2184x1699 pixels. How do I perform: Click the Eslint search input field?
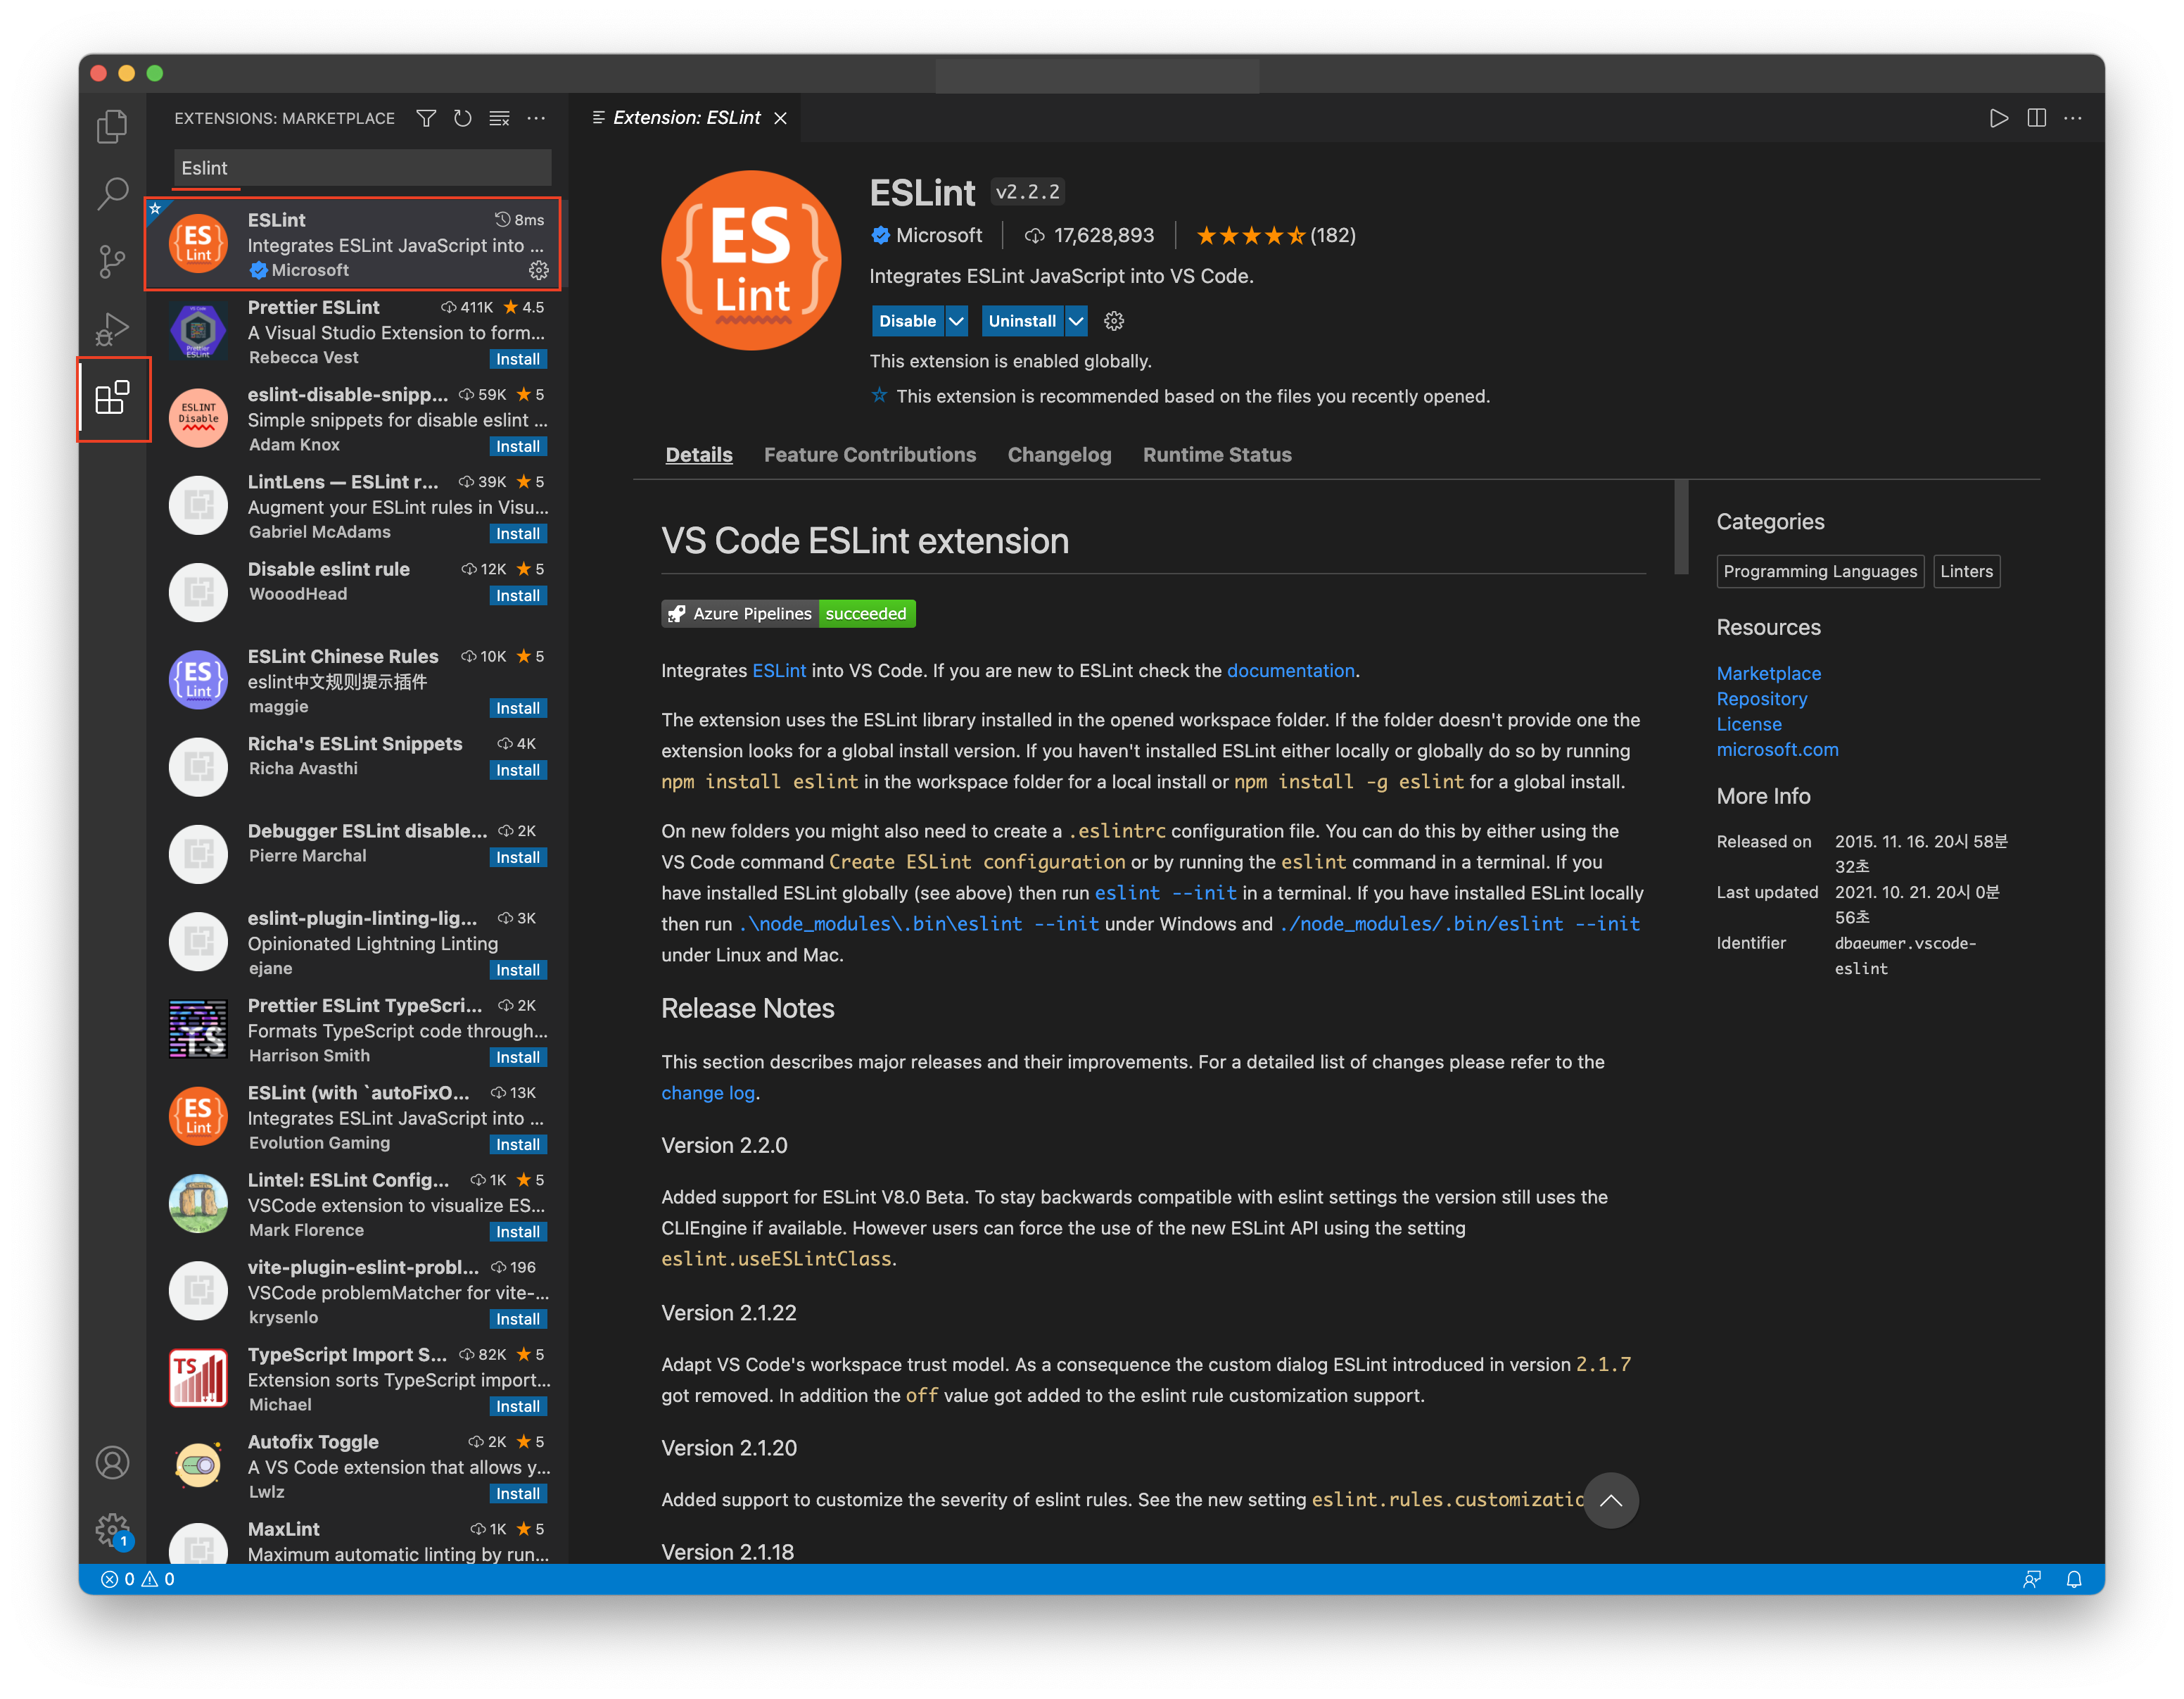(362, 168)
